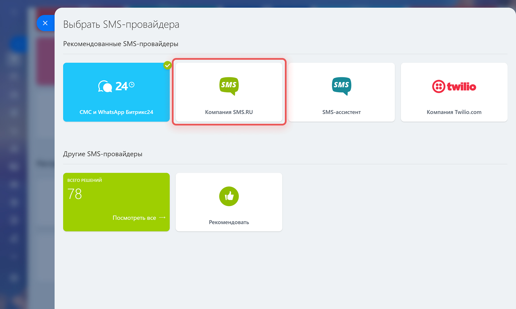Image resolution: width=516 pixels, height=309 pixels.
Task: Click the Компания SMS.RU label
Action: point(229,112)
